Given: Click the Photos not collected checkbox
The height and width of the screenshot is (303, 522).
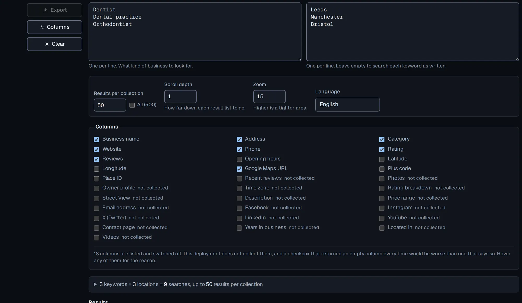Looking at the screenshot, I should (x=382, y=178).
